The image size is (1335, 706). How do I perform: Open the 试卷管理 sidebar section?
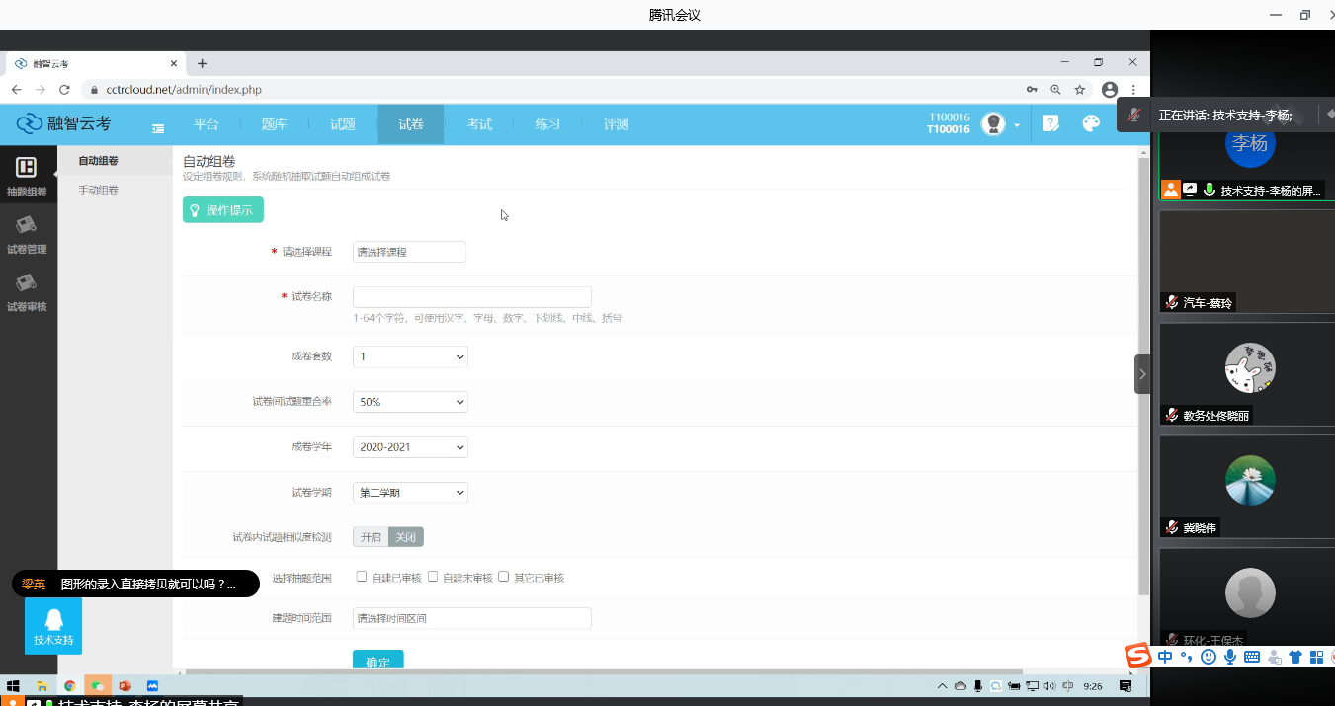tap(27, 235)
